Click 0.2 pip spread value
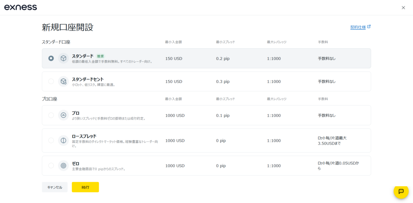 tap(223, 58)
